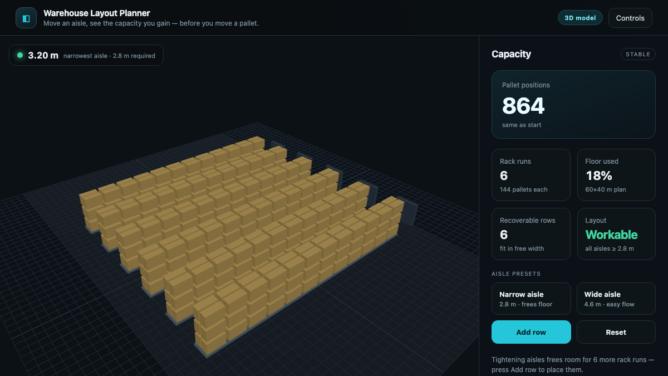
Task: Click the 'narrowest aisle · 2.8 m required' label
Action: 109,56
